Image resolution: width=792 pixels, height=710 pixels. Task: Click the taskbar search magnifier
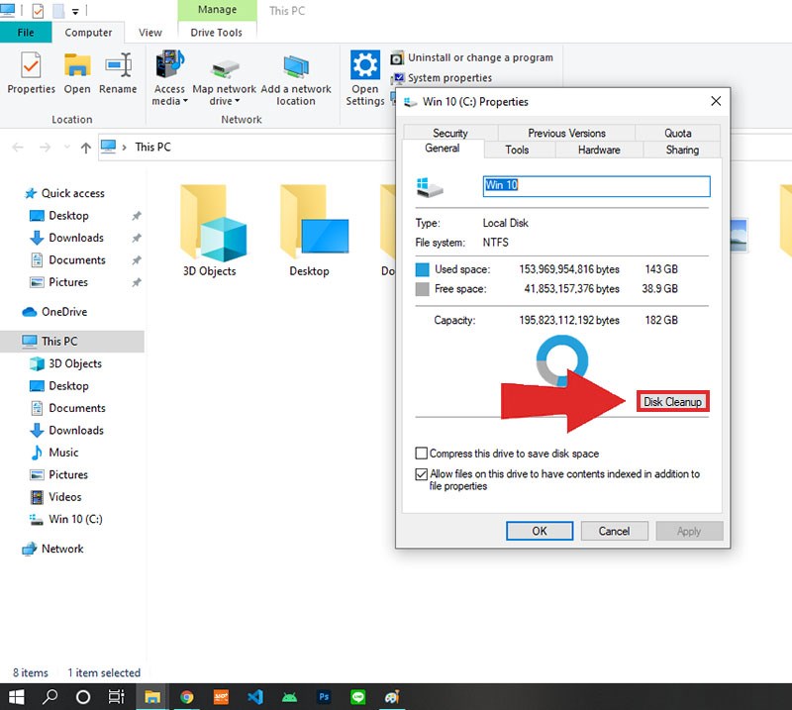tap(49, 697)
